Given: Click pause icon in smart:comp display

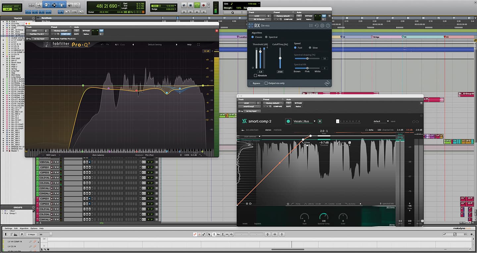Looking at the screenshot, I should [247, 203].
